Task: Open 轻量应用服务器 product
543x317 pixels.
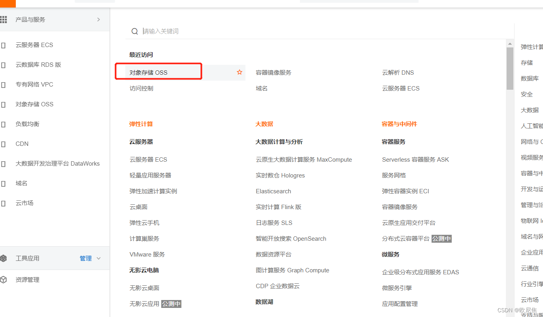Action: 151,175
